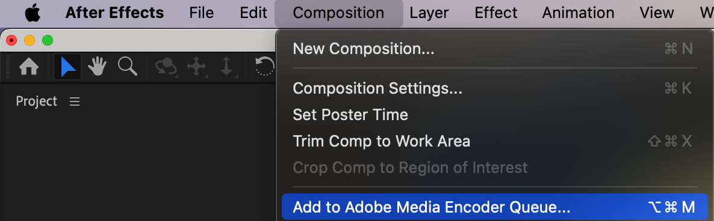Go to the Home screen icon
Viewport: 714px width, 221px height.
[x=29, y=67]
